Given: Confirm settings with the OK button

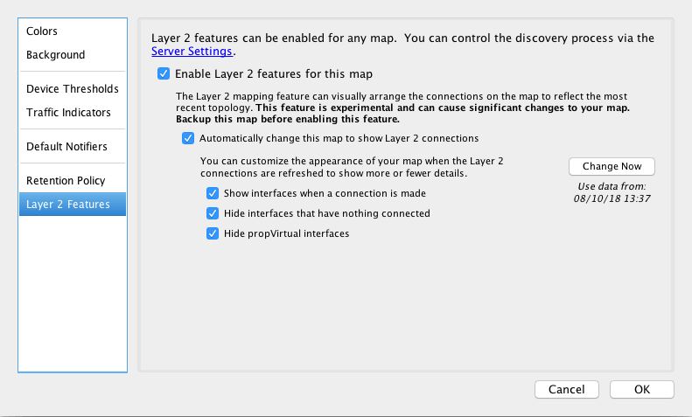Looking at the screenshot, I should [641, 390].
